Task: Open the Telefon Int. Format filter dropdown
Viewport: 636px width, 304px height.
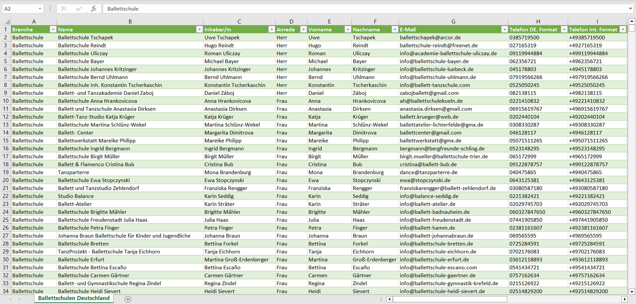Action: pos(622,29)
